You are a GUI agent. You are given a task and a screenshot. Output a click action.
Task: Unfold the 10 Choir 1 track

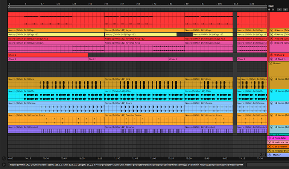coord(271,59)
